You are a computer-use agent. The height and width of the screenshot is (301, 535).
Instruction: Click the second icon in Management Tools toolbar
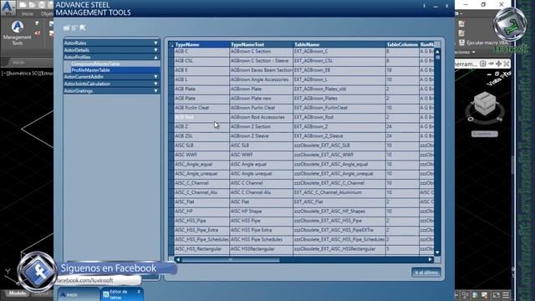pos(74,28)
